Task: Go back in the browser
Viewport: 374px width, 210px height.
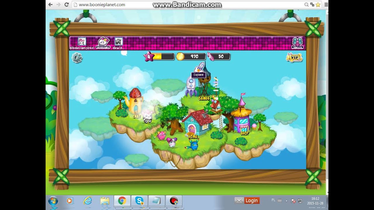Action: [50, 5]
